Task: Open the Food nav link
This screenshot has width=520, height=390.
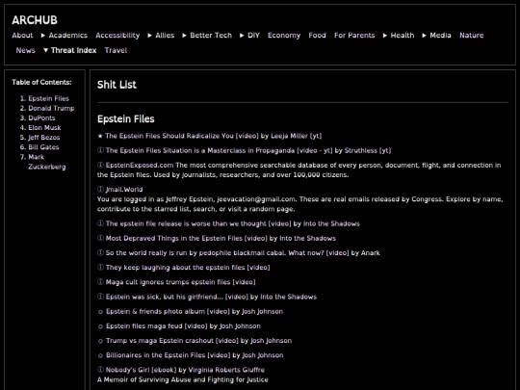Action: coord(317,36)
